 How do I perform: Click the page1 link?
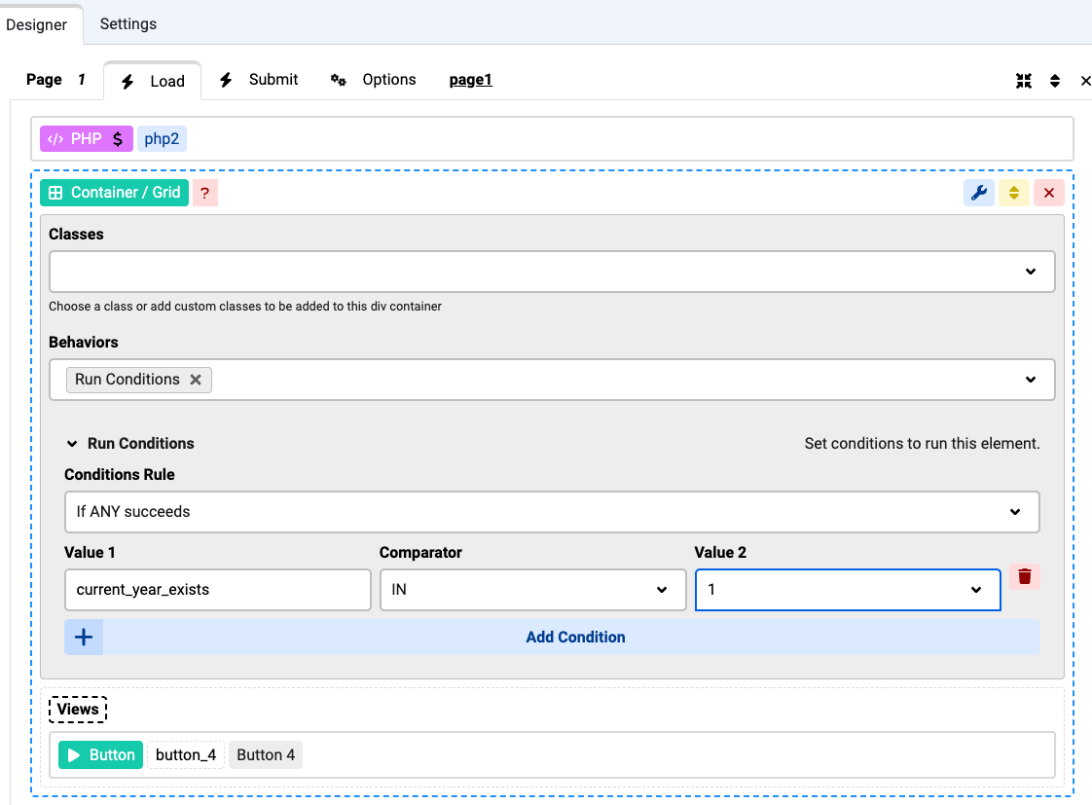[470, 80]
